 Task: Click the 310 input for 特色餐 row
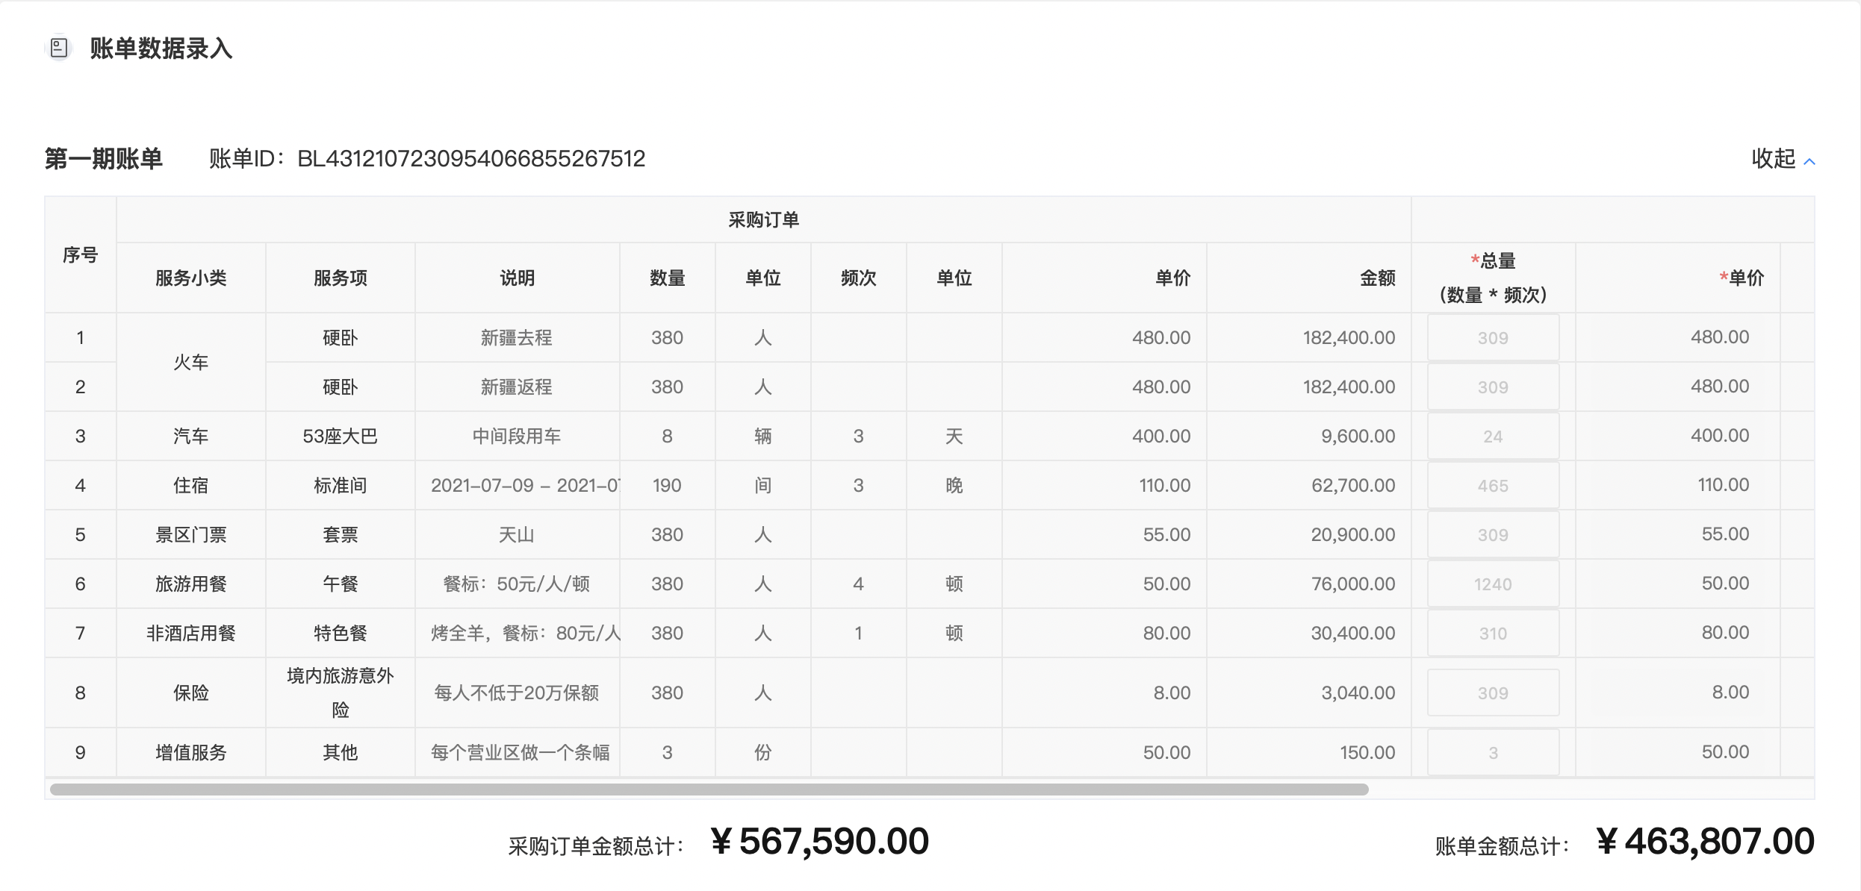pyautogui.click(x=1493, y=634)
